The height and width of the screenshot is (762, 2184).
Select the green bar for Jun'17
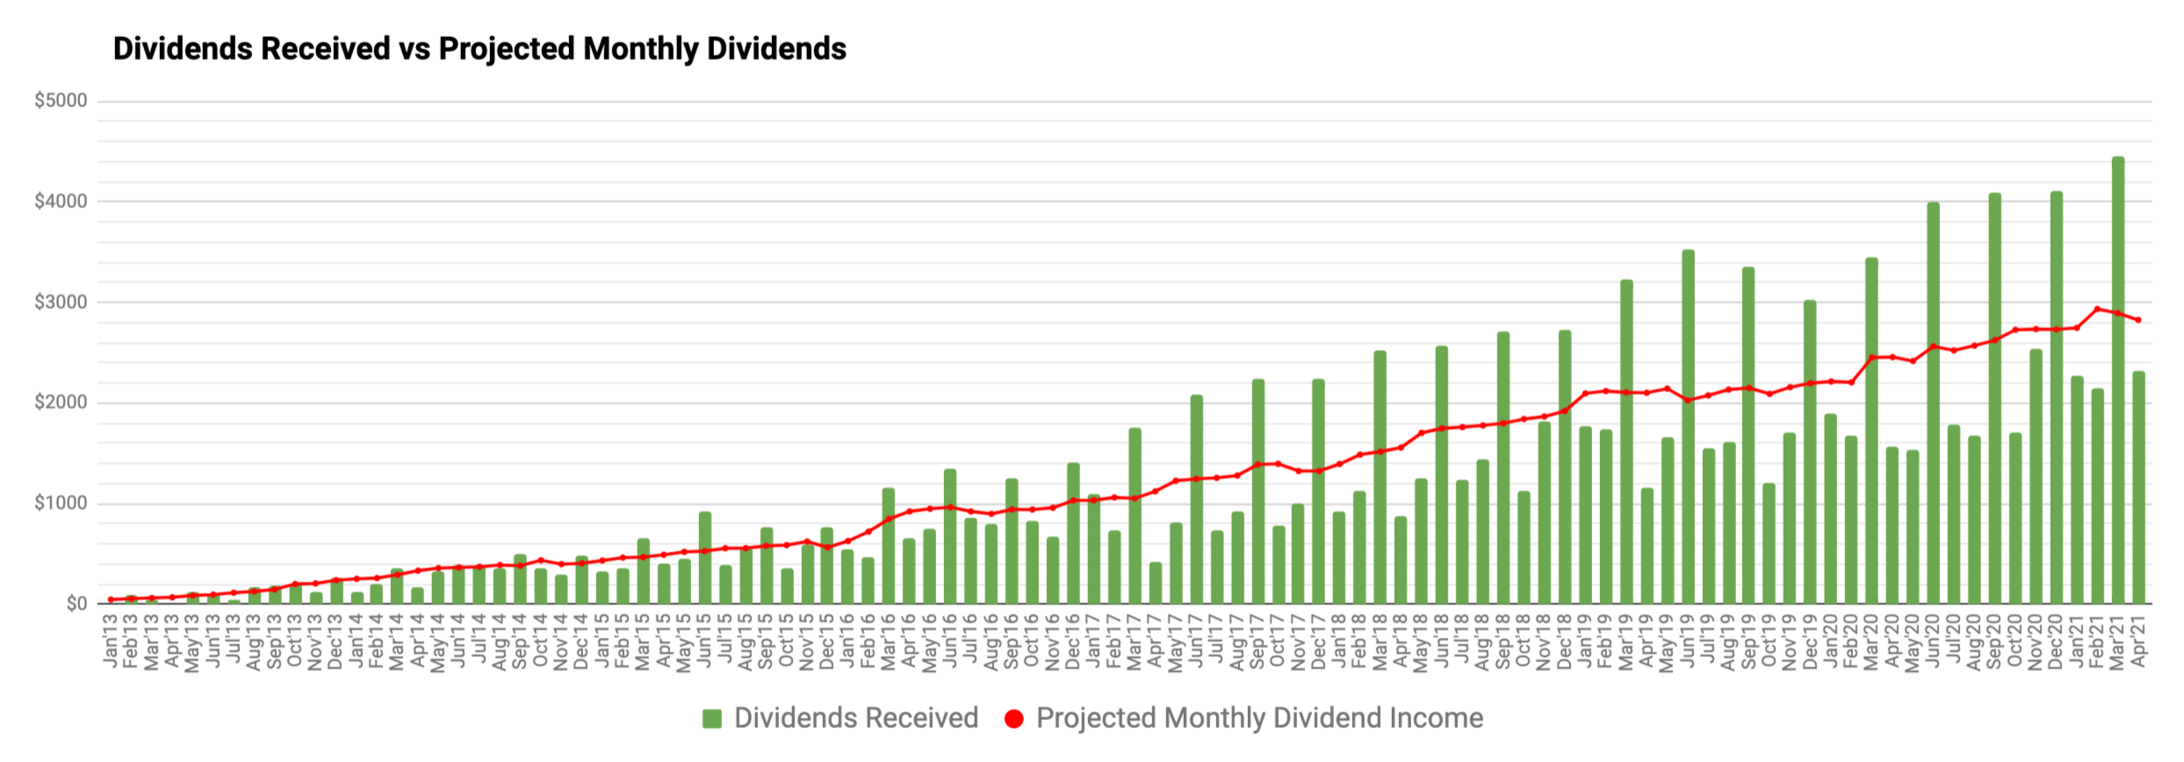click(1196, 500)
